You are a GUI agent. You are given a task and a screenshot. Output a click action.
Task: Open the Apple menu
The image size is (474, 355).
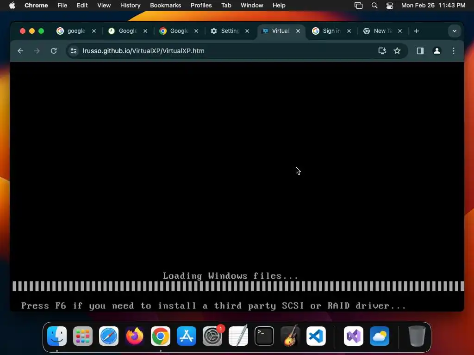pos(12,6)
